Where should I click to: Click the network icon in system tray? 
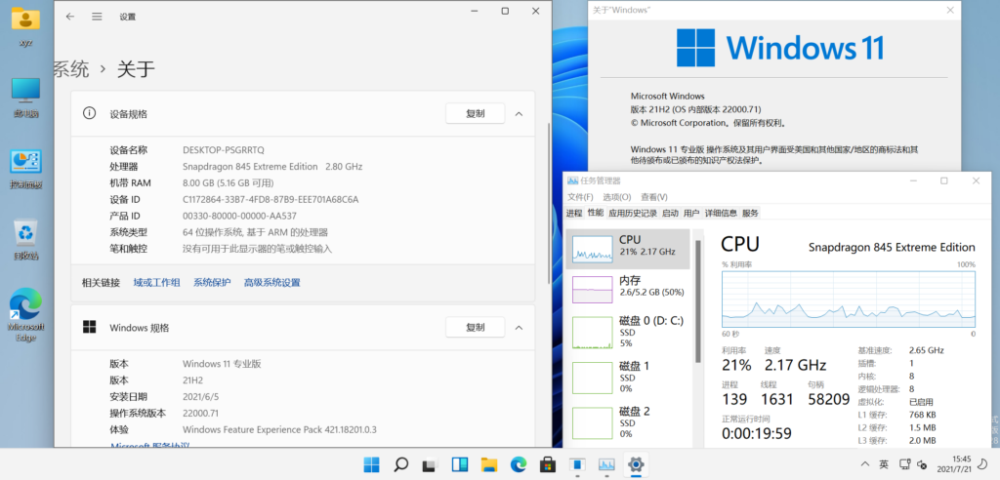(x=903, y=464)
